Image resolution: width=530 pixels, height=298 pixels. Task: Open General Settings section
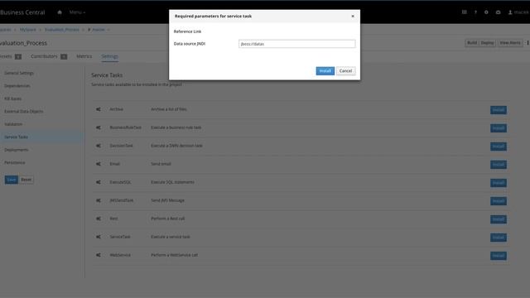(x=19, y=73)
